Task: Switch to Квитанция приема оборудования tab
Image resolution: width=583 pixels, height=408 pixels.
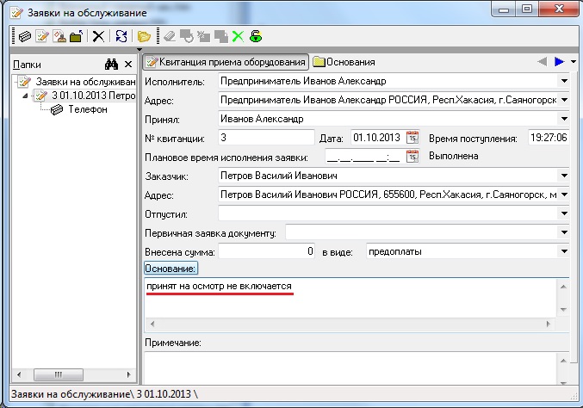Action: pos(226,62)
